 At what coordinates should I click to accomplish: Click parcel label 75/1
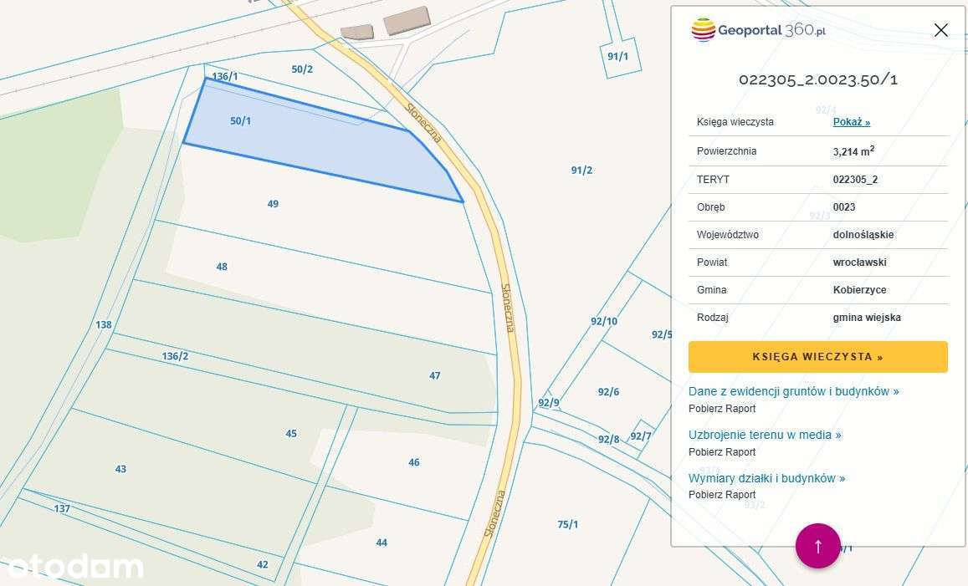tap(568, 525)
